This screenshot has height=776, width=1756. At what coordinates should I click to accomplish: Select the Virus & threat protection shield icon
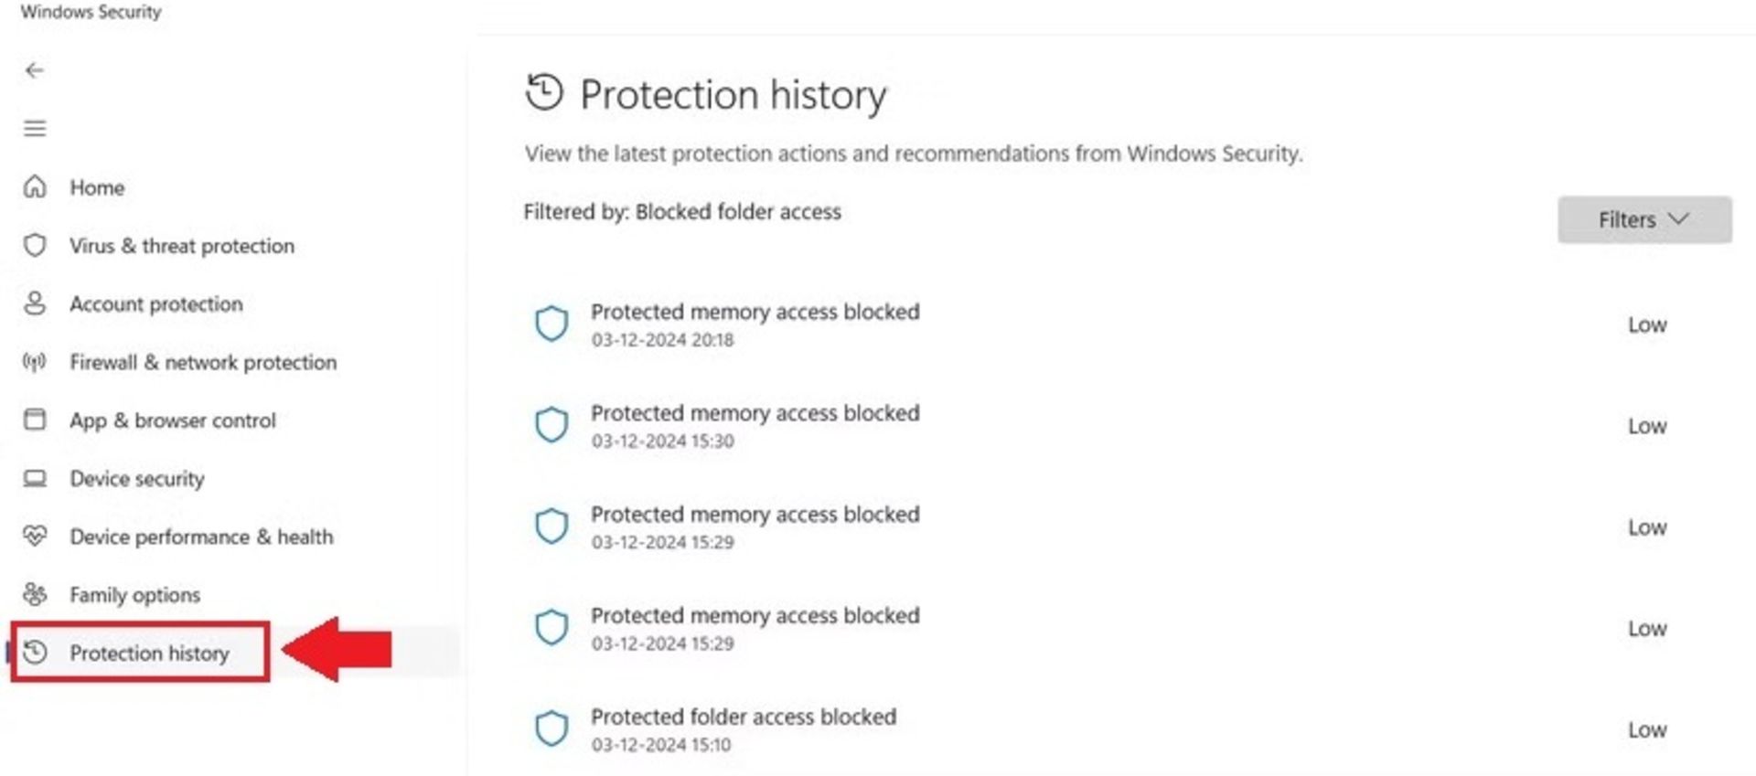pos(35,245)
